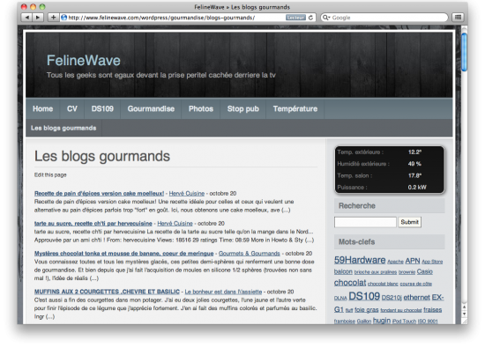Open the Température menu item
The image size is (485, 348).
tap(295, 108)
